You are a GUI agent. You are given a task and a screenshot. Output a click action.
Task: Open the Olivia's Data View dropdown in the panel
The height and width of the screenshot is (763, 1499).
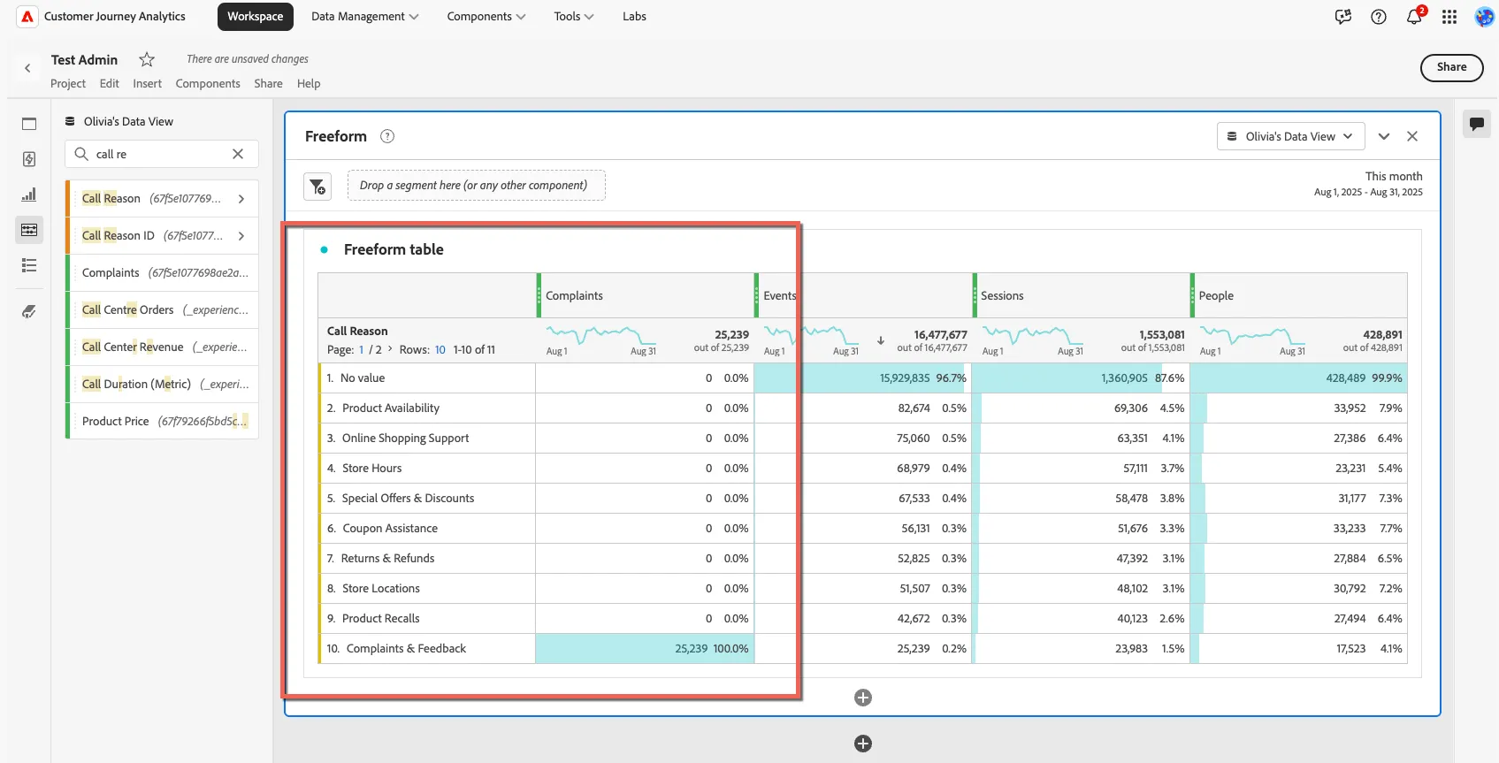(x=1291, y=136)
